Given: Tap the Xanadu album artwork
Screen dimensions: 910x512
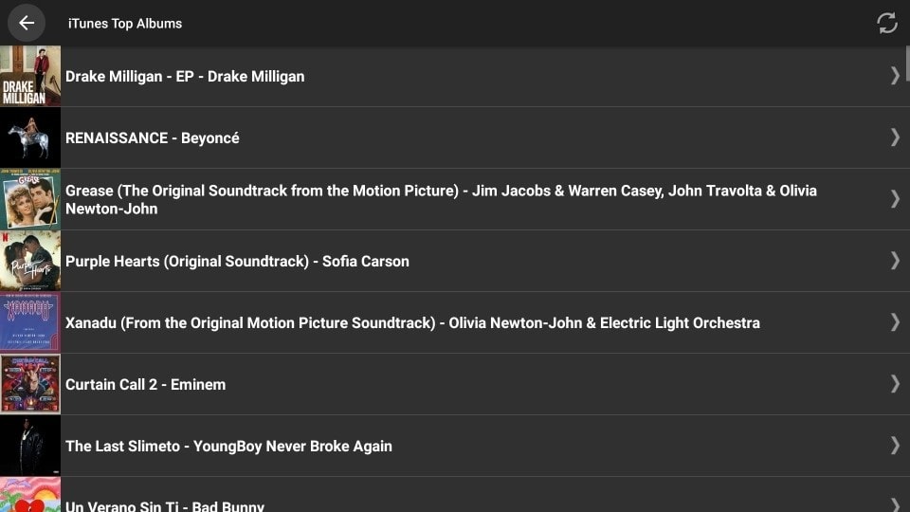Looking at the screenshot, I should pyautogui.click(x=30, y=322).
